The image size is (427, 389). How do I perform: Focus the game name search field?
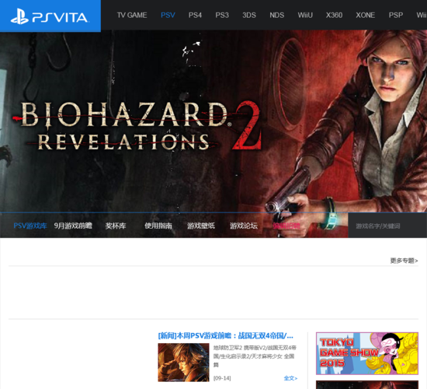[387, 226]
